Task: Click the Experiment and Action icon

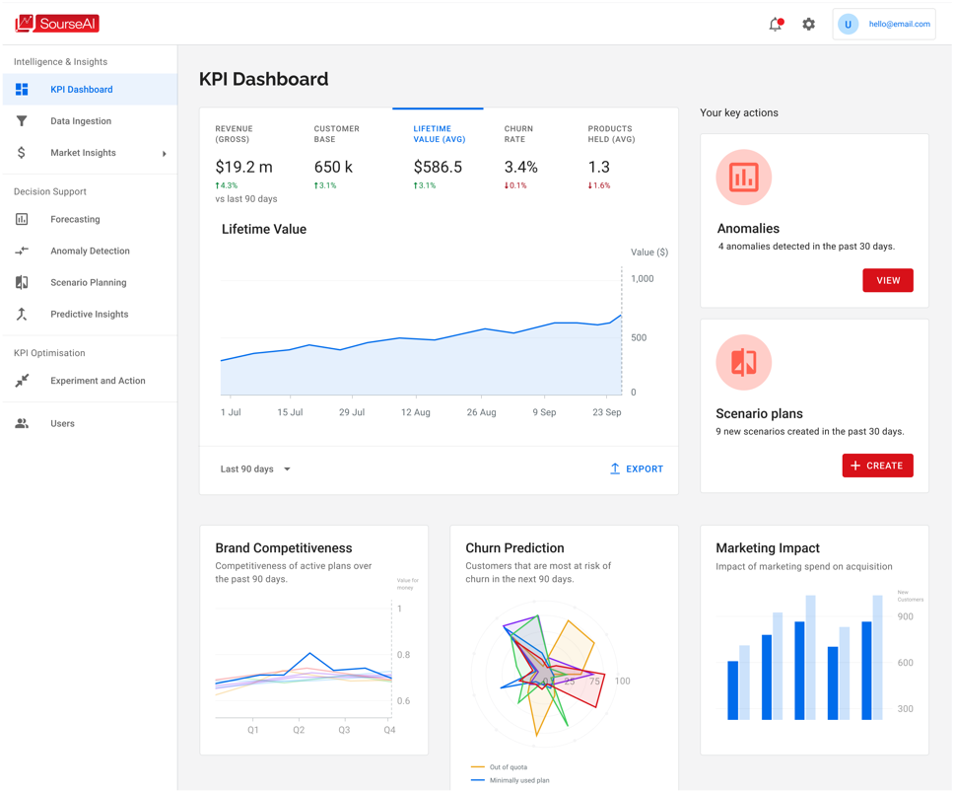Action: (22, 381)
